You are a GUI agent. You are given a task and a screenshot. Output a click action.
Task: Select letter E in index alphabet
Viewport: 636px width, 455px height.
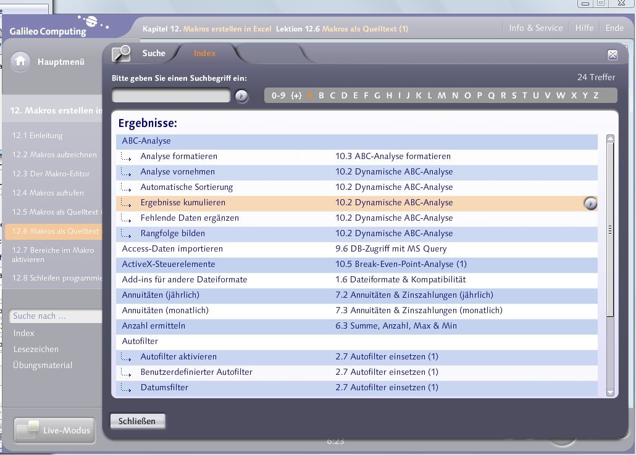point(355,96)
